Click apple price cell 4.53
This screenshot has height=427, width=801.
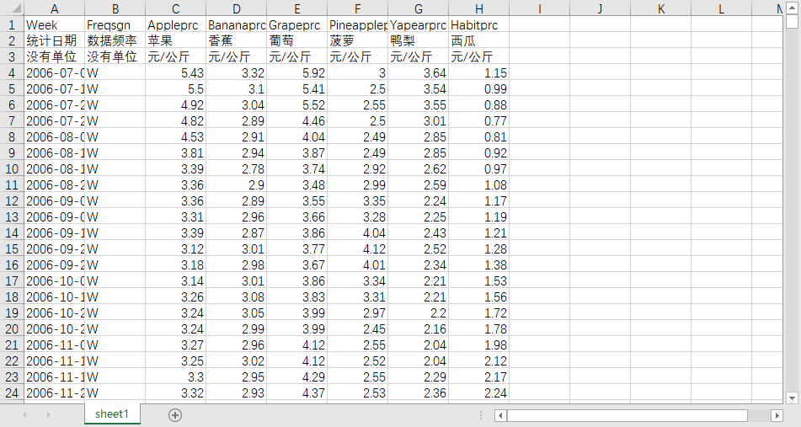[x=176, y=136]
